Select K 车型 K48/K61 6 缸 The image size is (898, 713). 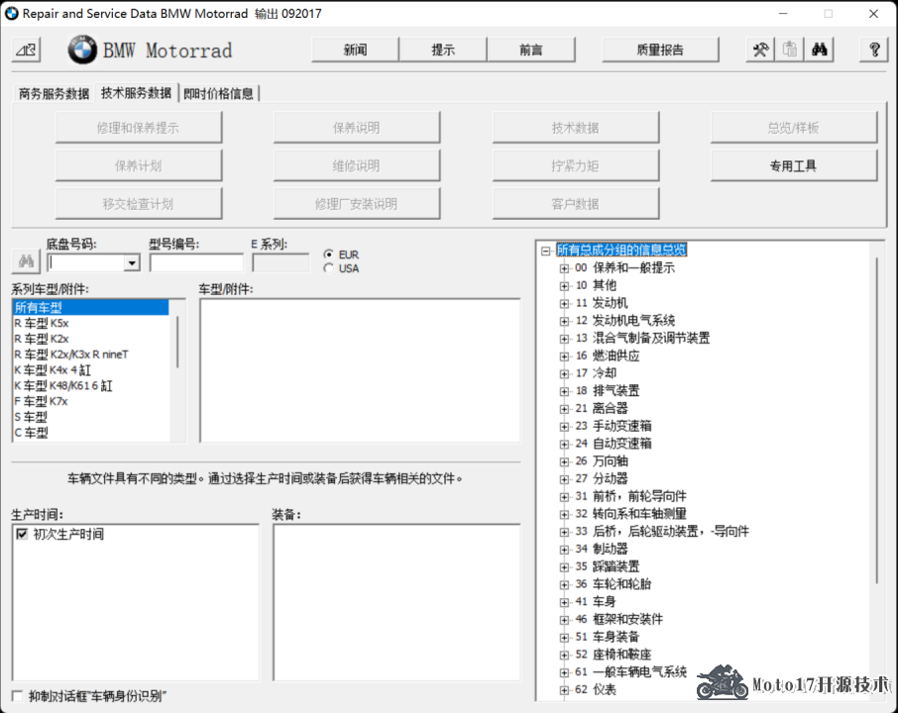tap(90, 385)
